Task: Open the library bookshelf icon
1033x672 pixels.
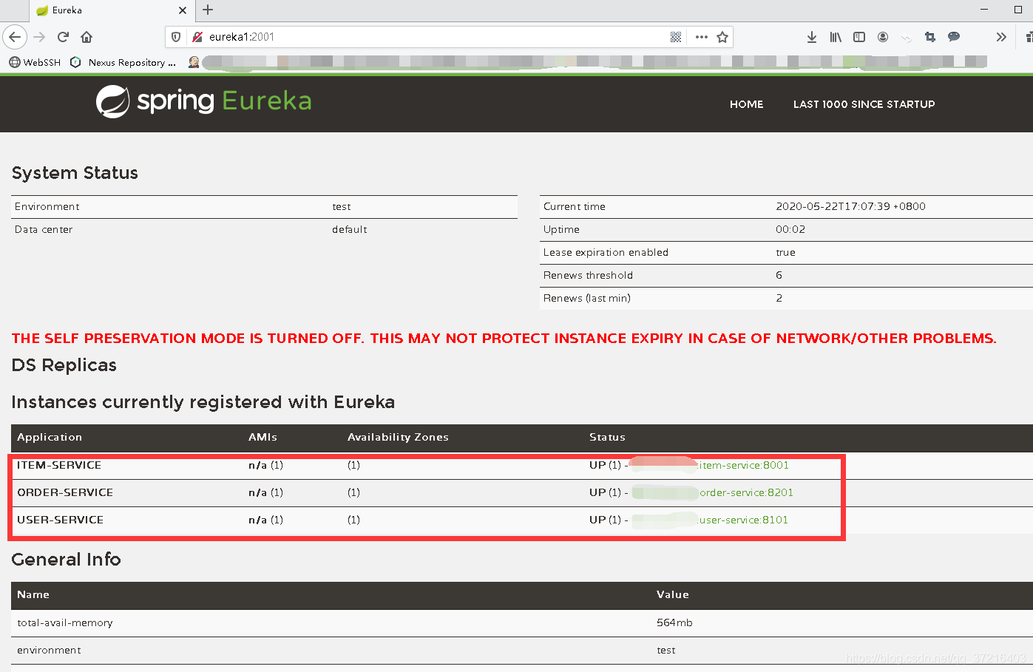Action: pos(836,37)
